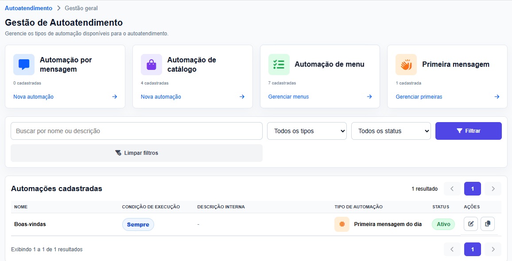Click the 0 cadastradas count text

pyautogui.click(x=27, y=83)
